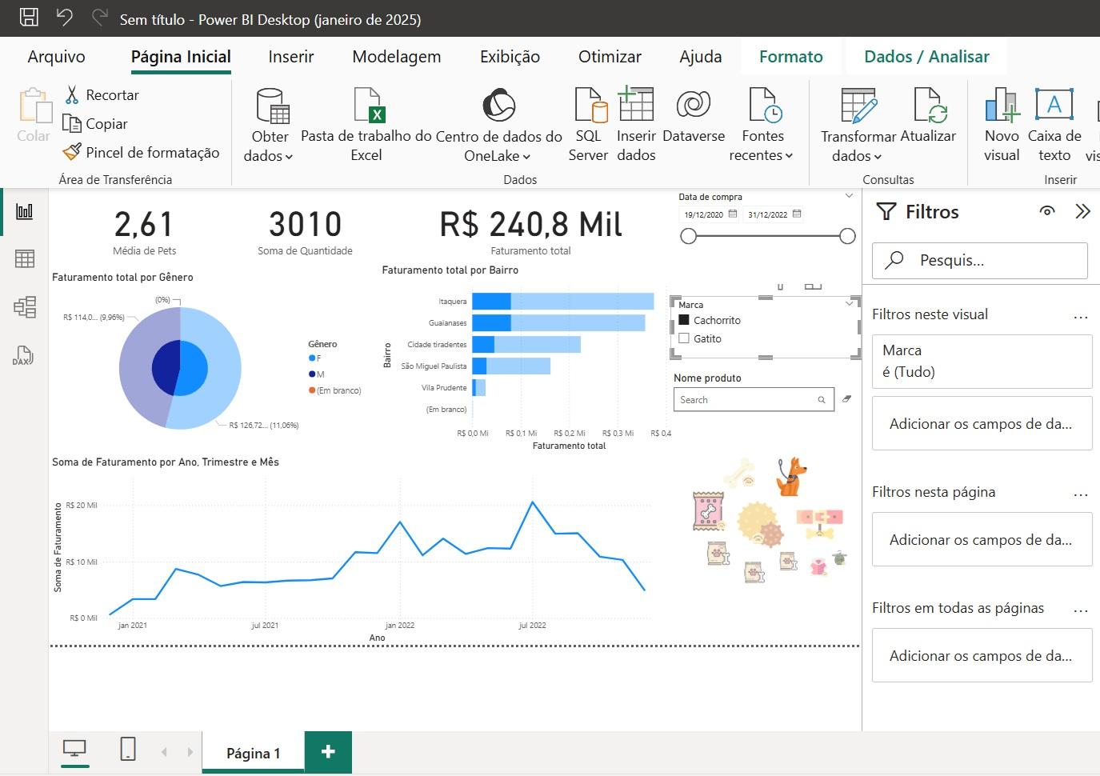Image resolution: width=1100 pixels, height=776 pixels.
Task: Click the left date slider handle
Action: coord(688,236)
